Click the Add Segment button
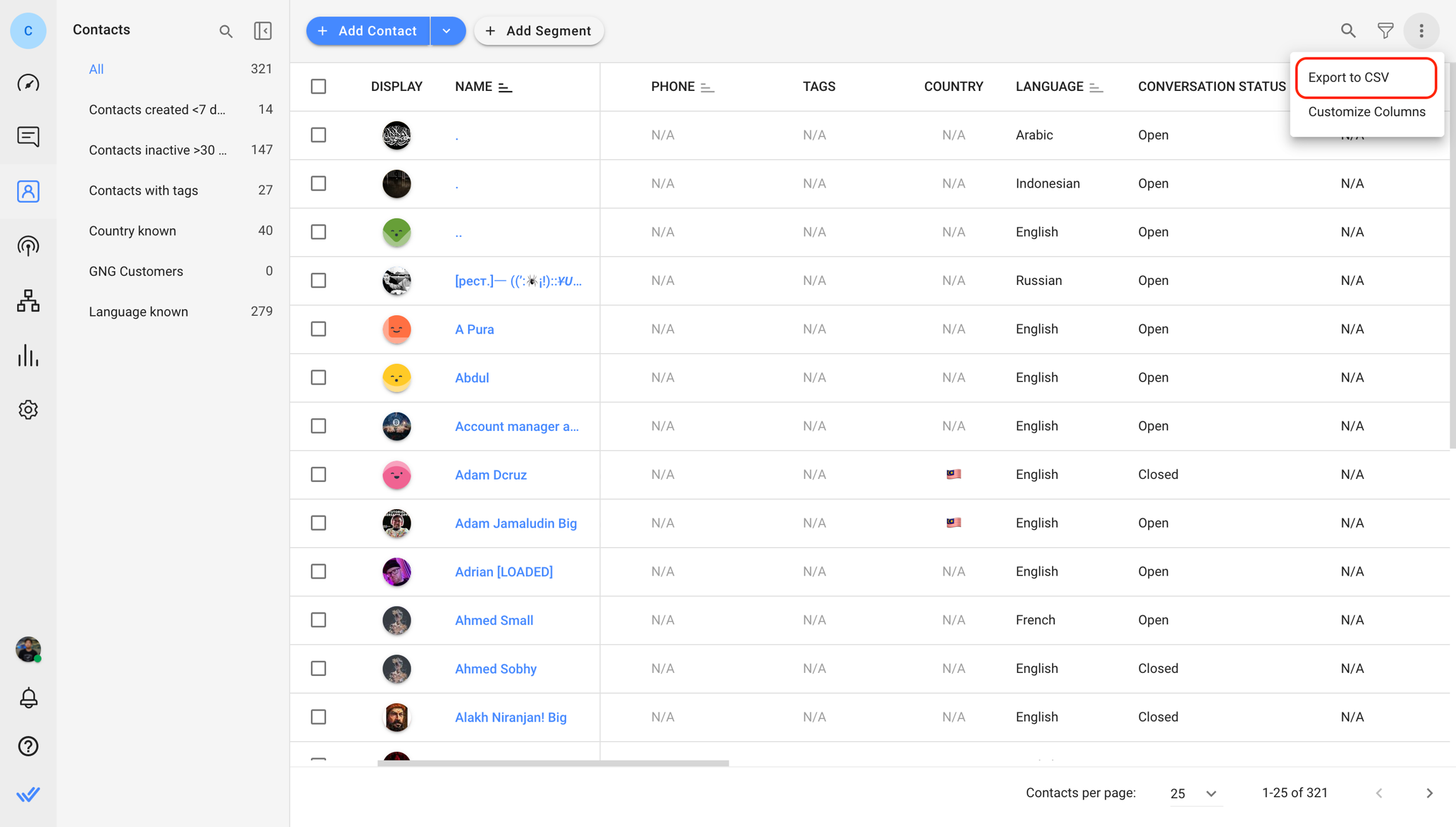 tap(538, 30)
